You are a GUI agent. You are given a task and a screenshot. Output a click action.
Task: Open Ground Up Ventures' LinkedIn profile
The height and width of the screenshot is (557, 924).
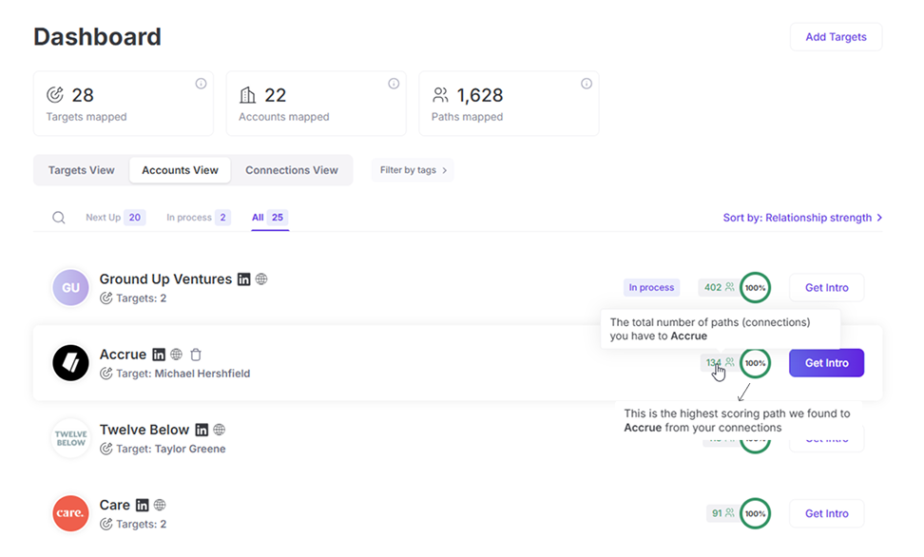[x=244, y=278]
